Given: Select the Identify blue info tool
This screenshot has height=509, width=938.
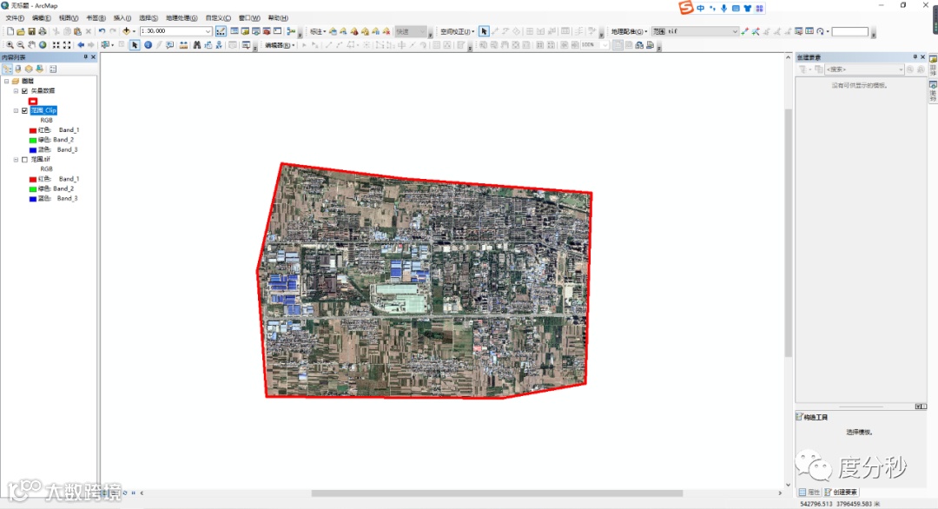Looking at the screenshot, I should tap(148, 45).
